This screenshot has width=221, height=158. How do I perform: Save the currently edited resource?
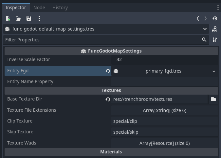tap(29, 18)
